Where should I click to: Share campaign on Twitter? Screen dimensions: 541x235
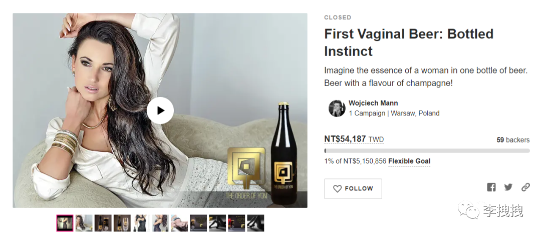[508, 187]
